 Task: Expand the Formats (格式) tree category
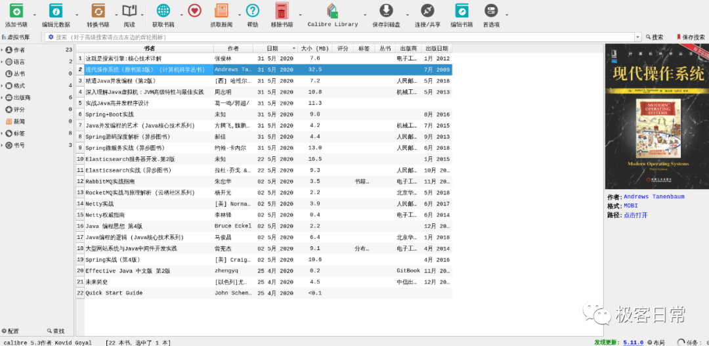[x=2, y=85]
